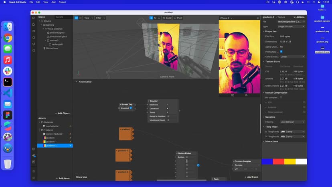Open the Edit menu
Screen dimensions: 332x187
38,2
